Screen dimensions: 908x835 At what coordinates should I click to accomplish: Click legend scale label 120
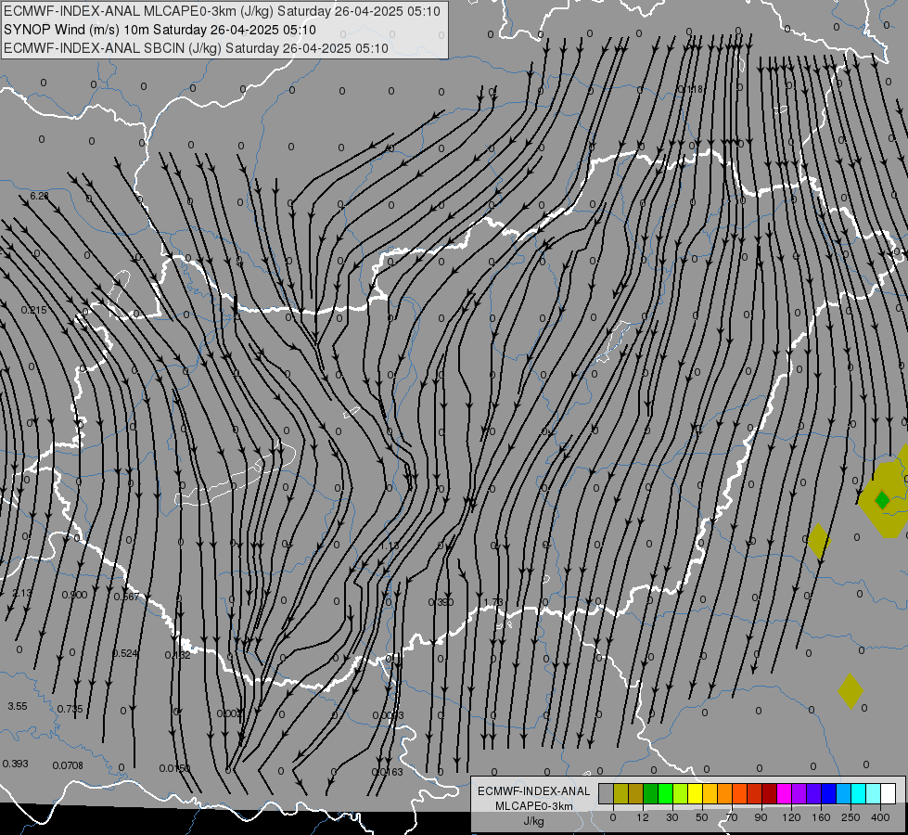click(x=791, y=817)
